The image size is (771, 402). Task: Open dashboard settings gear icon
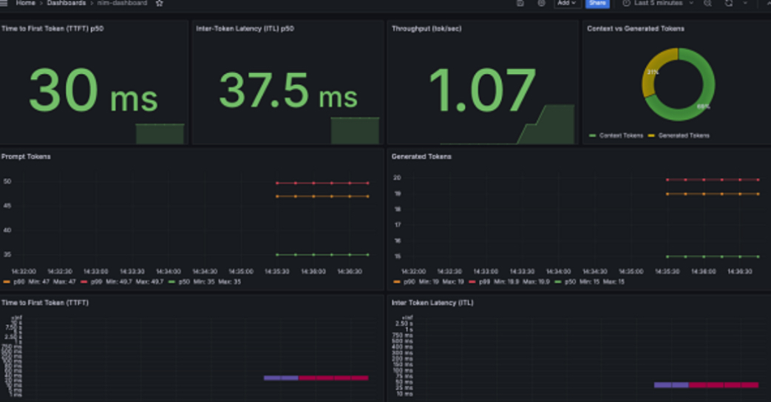[x=541, y=3]
